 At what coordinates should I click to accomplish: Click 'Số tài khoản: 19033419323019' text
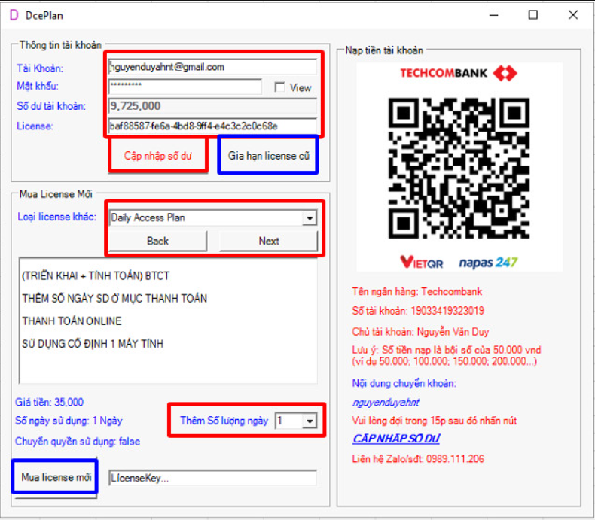[418, 311]
